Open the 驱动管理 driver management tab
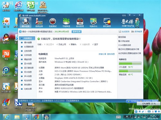Viewport: 161px width, 120px height. [80, 22]
